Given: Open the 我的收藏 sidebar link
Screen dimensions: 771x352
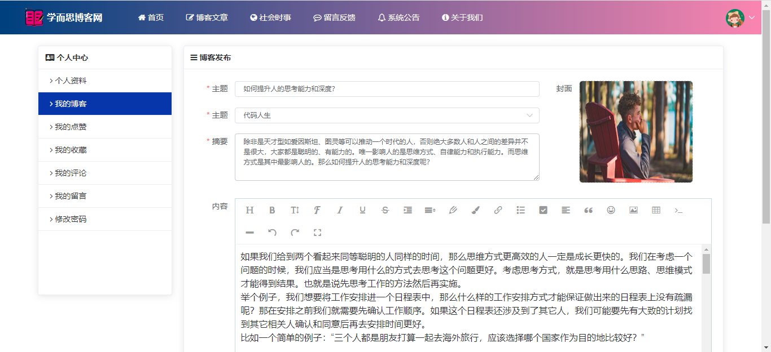Looking at the screenshot, I should click(x=71, y=150).
